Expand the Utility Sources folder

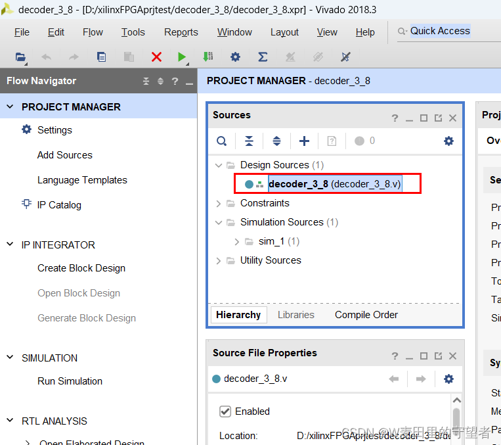[219, 261]
